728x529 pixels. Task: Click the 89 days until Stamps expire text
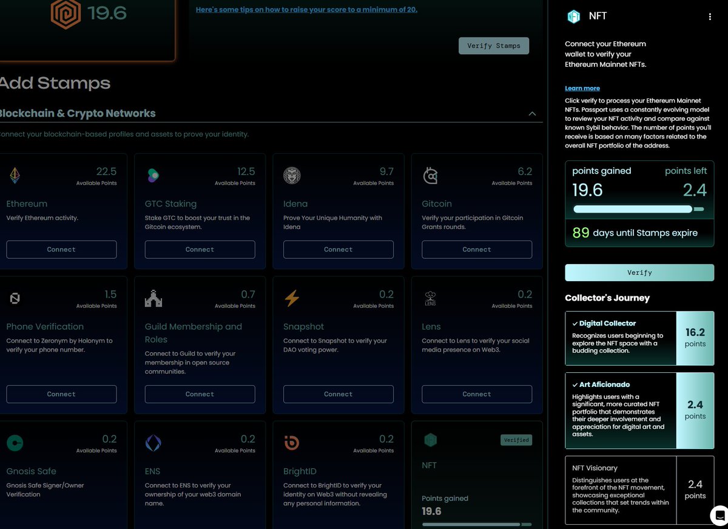635,233
